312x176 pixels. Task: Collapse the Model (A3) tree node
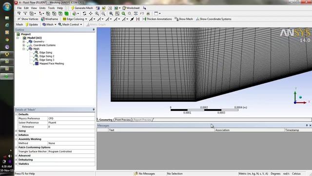coord(18,38)
